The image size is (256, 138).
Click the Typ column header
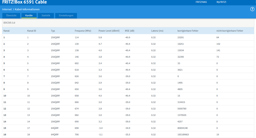click(53, 31)
